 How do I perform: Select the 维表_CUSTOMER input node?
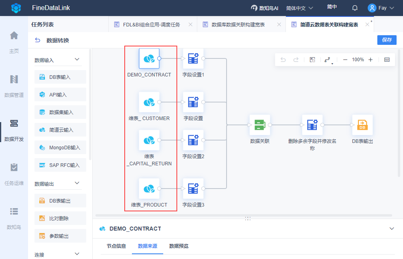[x=149, y=102]
